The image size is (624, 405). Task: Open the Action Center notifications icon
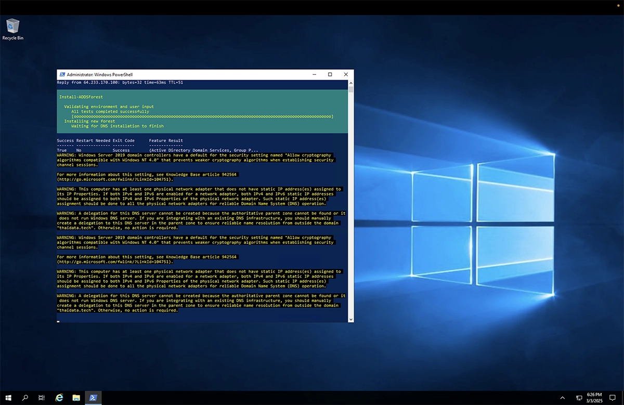point(613,398)
